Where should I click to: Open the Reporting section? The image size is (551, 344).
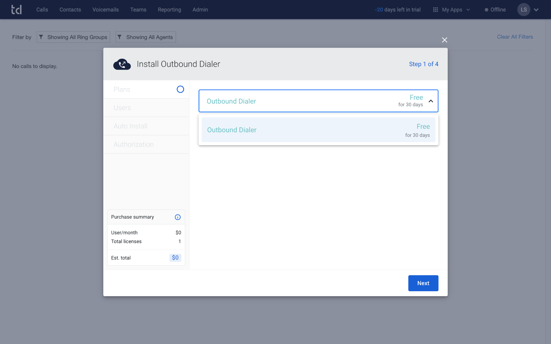(x=169, y=10)
